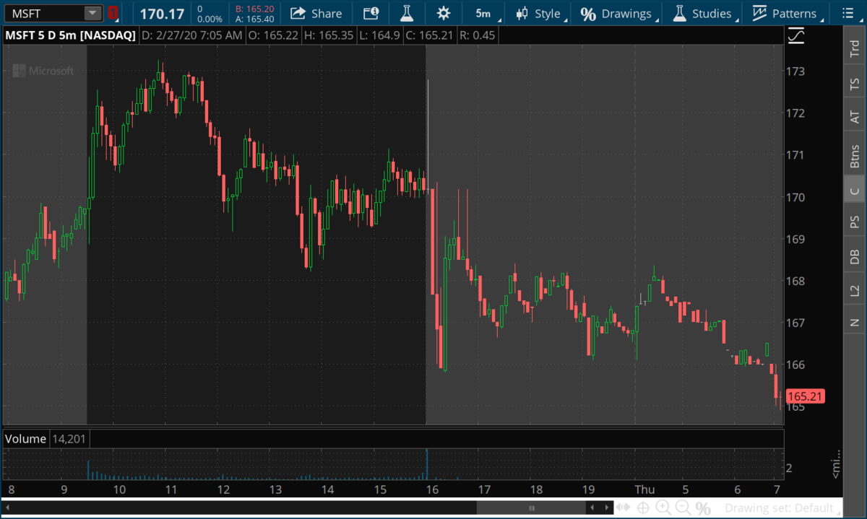Viewport: 867px width, 519px height.
Task: Click the flask icon on the Studies button
Action: 679,13
